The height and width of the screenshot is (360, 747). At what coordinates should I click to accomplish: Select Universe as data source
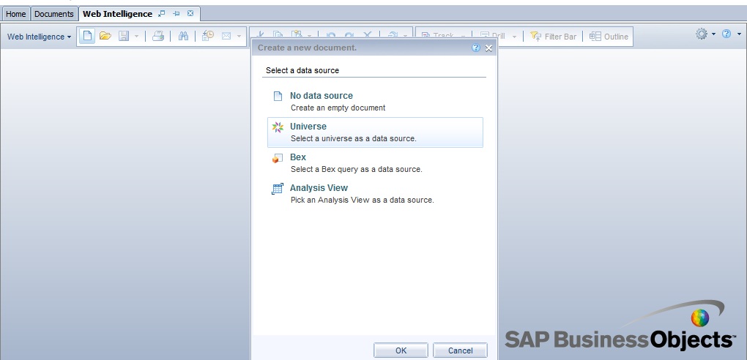(x=375, y=132)
